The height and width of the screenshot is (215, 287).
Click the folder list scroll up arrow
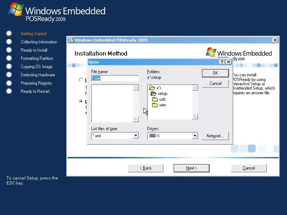pyautogui.click(x=195, y=88)
